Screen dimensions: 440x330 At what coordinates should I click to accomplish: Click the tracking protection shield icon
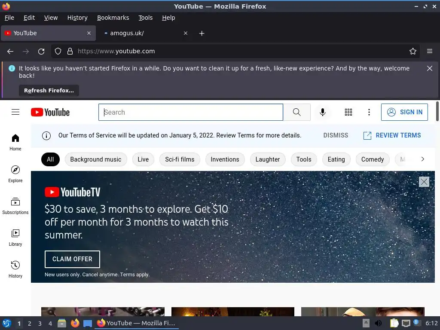(58, 52)
